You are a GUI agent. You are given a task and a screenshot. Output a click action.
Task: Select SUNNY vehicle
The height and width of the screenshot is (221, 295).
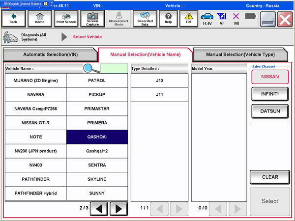click(x=97, y=193)
